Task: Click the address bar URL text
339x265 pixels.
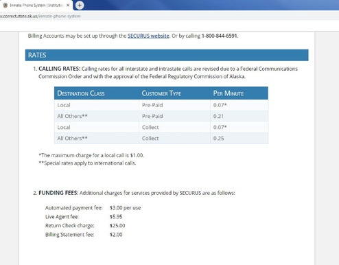Action: [x=40, y=16]
